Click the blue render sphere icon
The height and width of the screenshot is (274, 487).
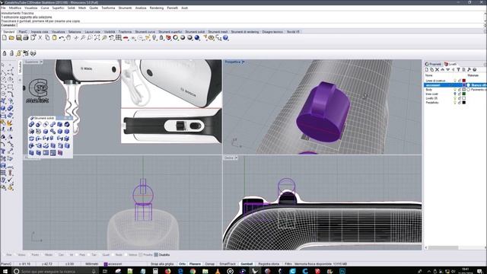pos(197,38)
